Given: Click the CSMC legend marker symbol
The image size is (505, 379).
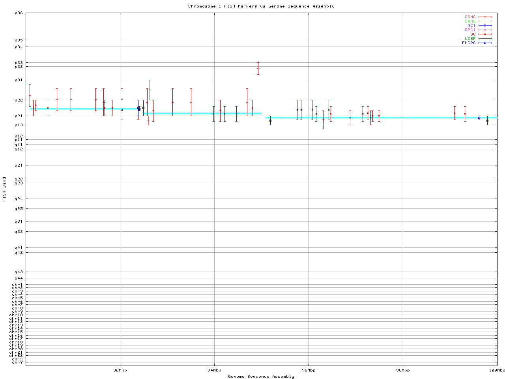Looking at the screenshot, I should [485, 17].
